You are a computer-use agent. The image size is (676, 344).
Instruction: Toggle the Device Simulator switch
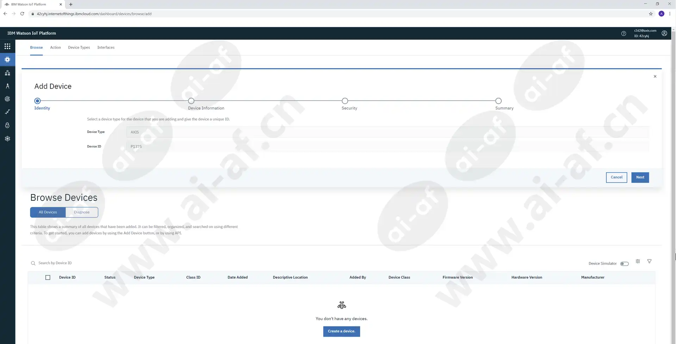coord(624,264)
